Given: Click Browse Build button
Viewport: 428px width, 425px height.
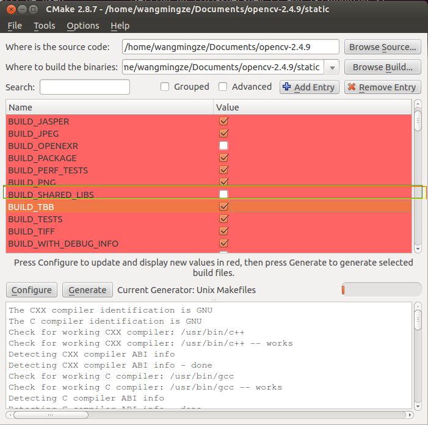Looking at the screenshot, I should (383, 67).
